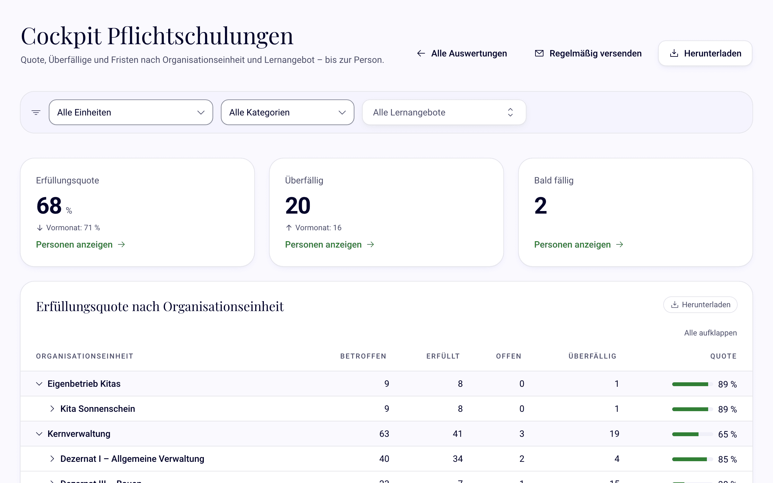Click the Kernverwaltung 65 % quota bar
This screenshot has height=483, width=773.
point(692,434)
